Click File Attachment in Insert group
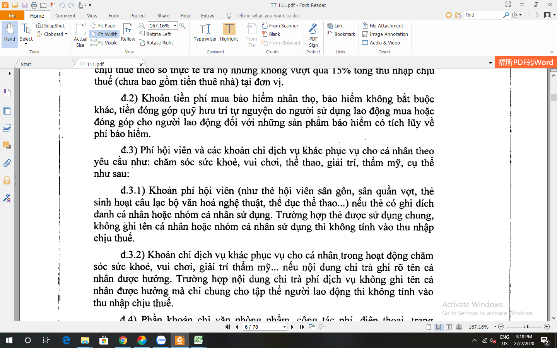557x348 pixels. point(383,26)
